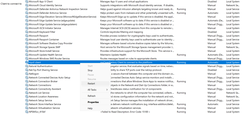
Task: Click Running status of Network List Service
Action: 181,93
